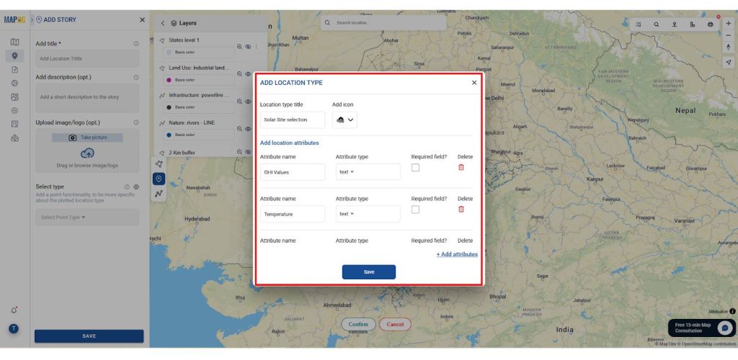Click the add file icon in left sidebar
The width and height of the screenshot is (738, 360).
[x=14, y=70]
